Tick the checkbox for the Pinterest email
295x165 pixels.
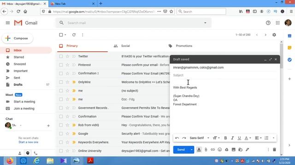(61, 65)
